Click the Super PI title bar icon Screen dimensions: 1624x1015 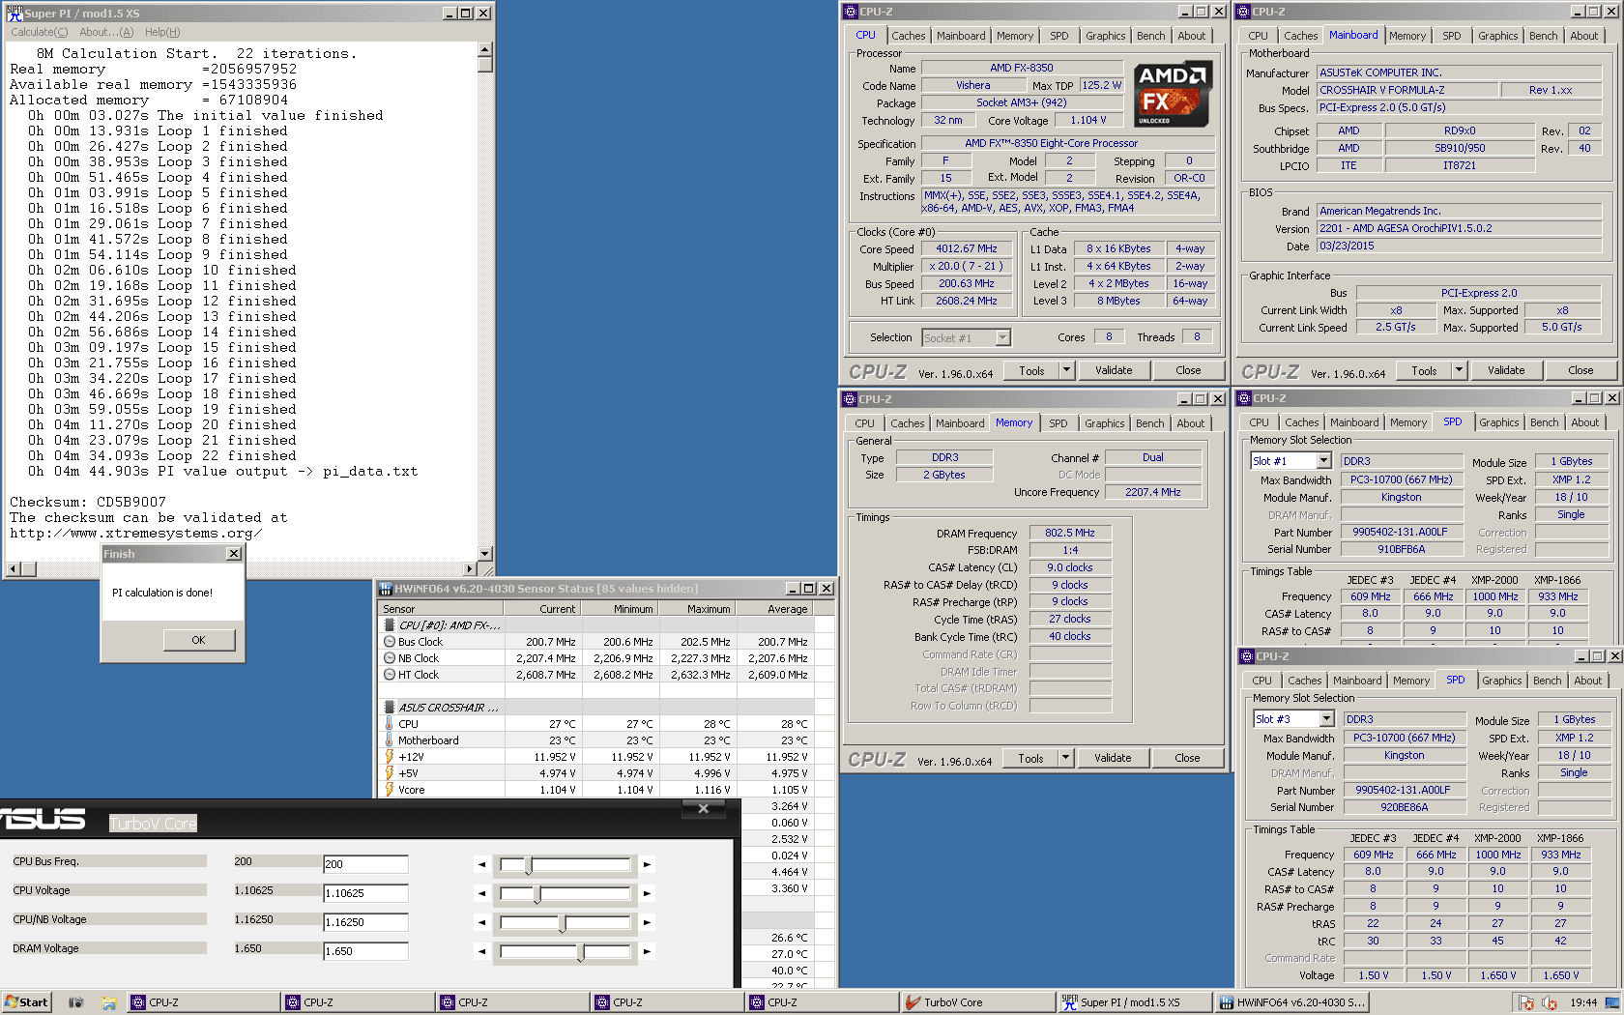(x=14, y=13)
